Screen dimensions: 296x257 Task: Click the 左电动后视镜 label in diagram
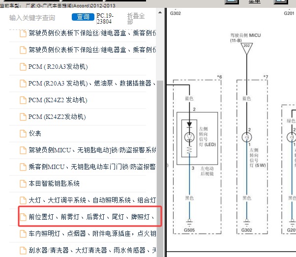point(207,171)
